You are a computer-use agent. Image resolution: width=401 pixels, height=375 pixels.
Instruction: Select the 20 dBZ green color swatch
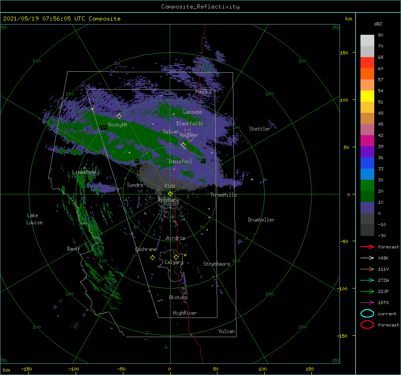click(367, 185)
